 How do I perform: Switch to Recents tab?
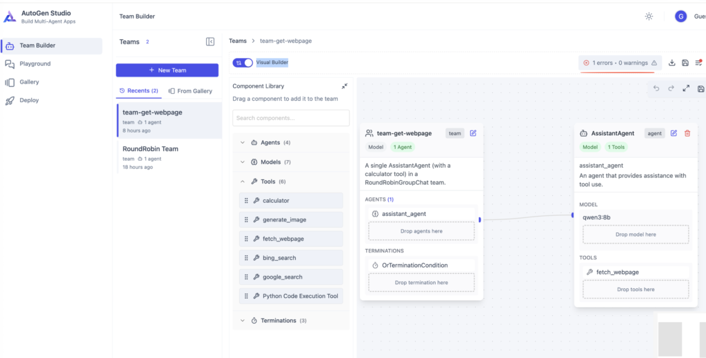point(139,91)
